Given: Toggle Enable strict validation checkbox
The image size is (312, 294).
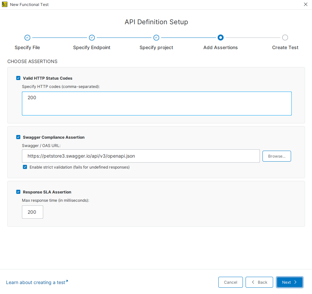Looking at the screenshot, I should (x=25, y=167).
